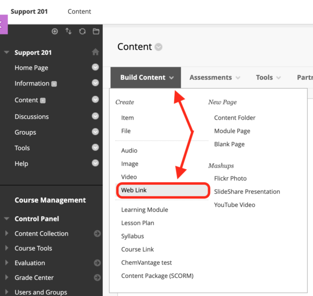
Task: Collapse the Control Panel section triangle
Action: 7,219
